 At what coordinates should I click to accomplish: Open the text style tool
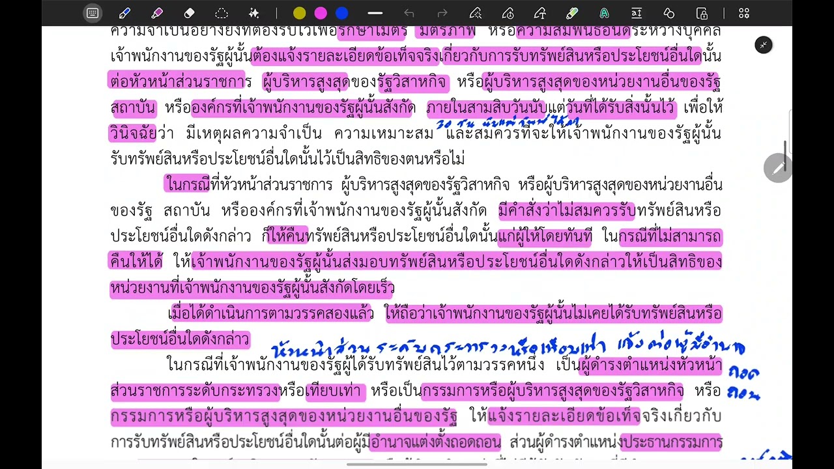pos(637,13)
